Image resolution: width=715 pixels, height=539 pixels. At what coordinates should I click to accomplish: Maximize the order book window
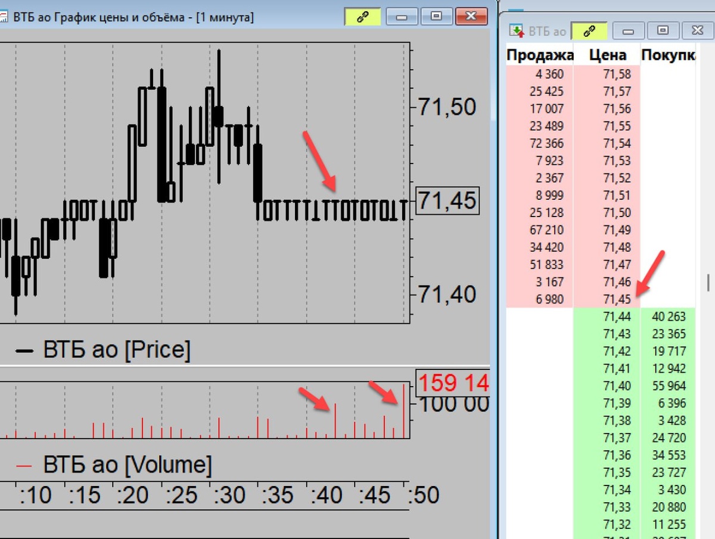[x=663, y=30]
